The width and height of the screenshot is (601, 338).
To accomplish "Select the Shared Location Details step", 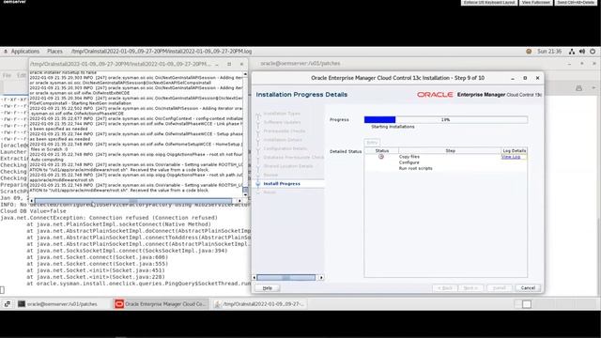I will click(288, 166).
